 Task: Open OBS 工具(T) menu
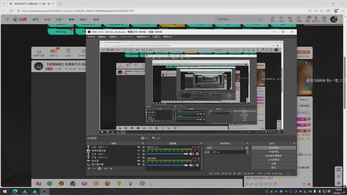156,37
